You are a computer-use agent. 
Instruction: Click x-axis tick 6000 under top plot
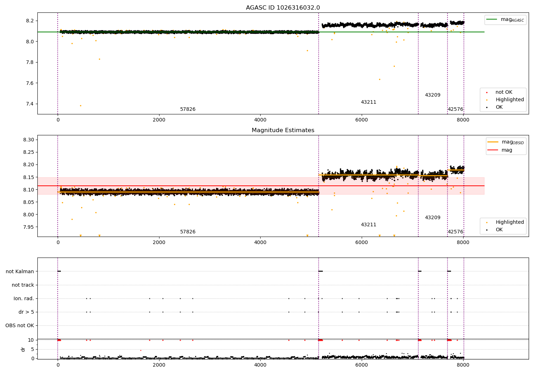[x=362, y=120]
